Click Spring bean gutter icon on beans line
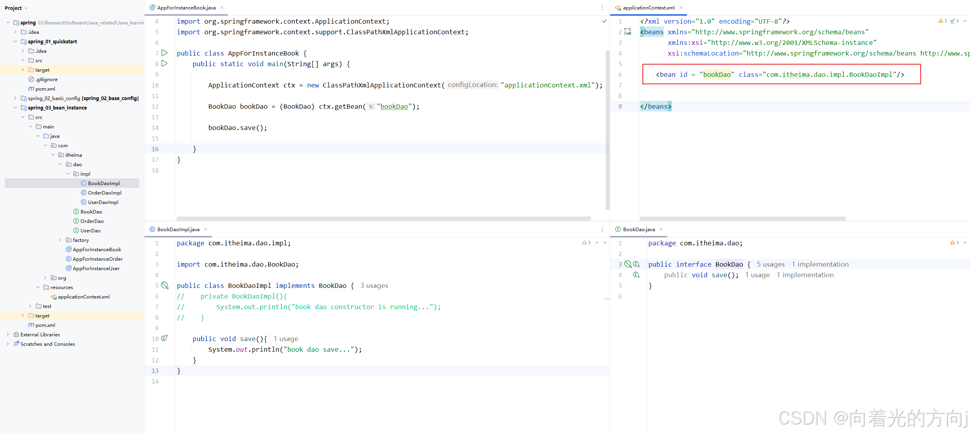970x434 pixels. pos(628,32)
